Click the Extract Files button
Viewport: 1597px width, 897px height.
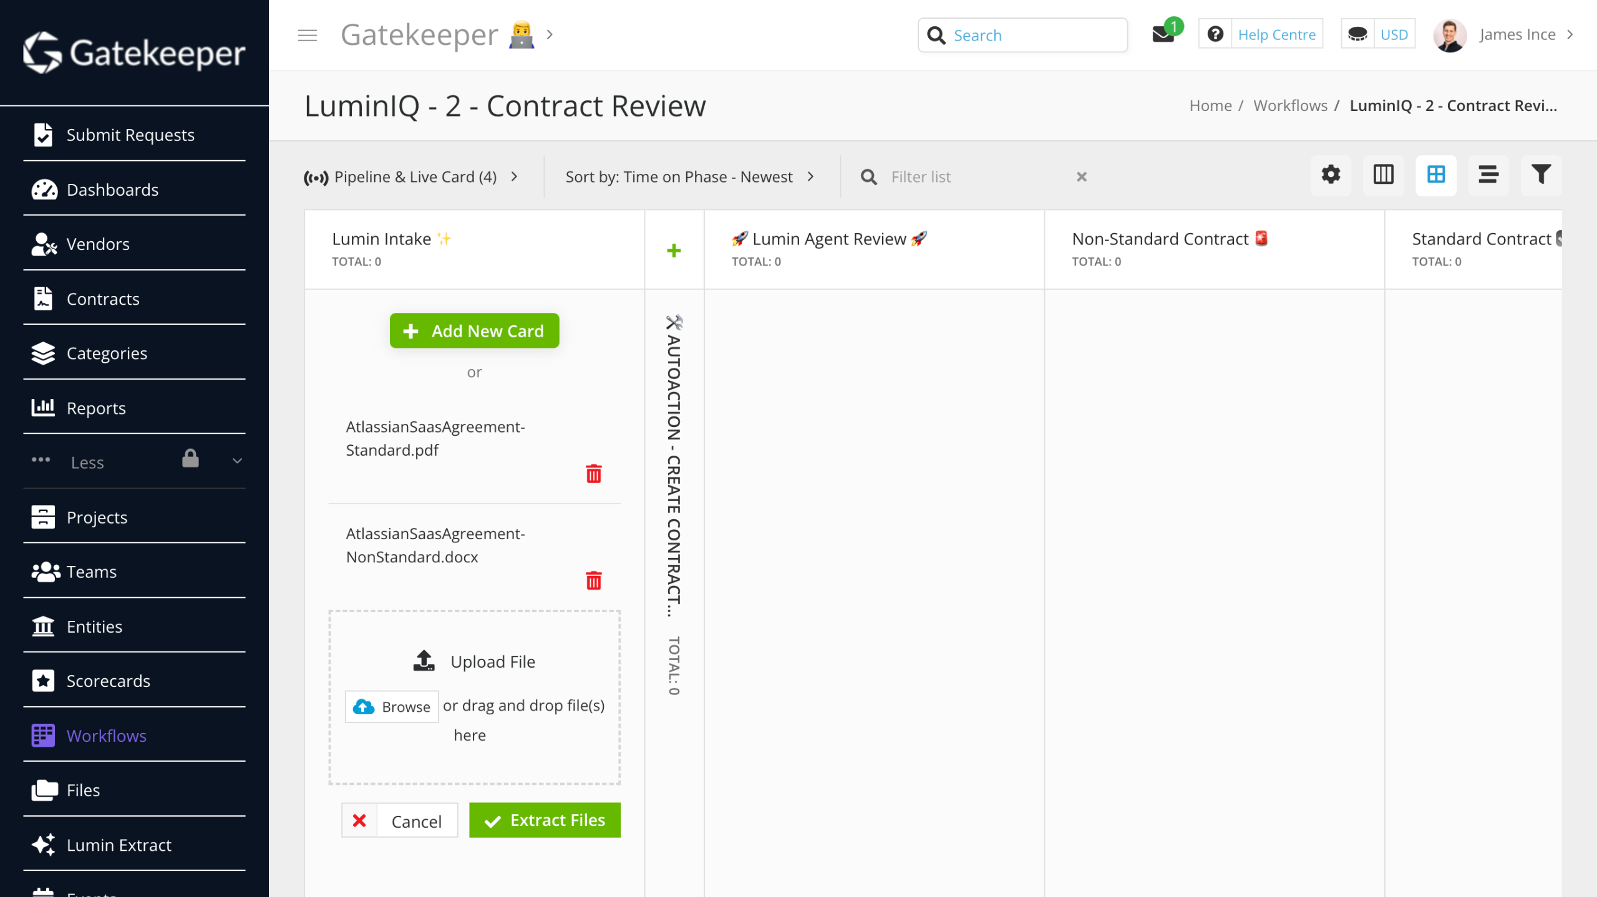click(x=545, y=820)
